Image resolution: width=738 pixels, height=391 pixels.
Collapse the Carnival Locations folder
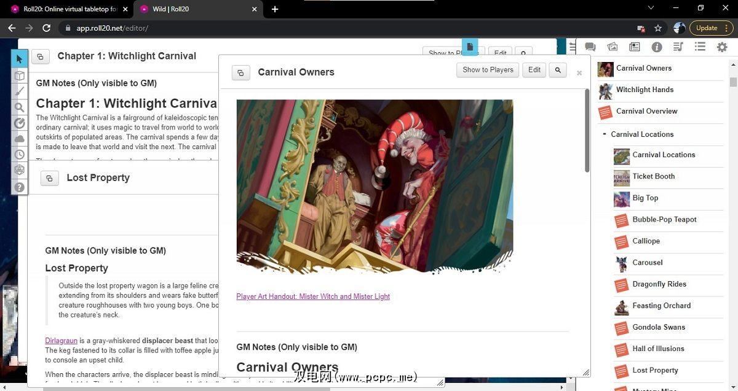[605, 134]
